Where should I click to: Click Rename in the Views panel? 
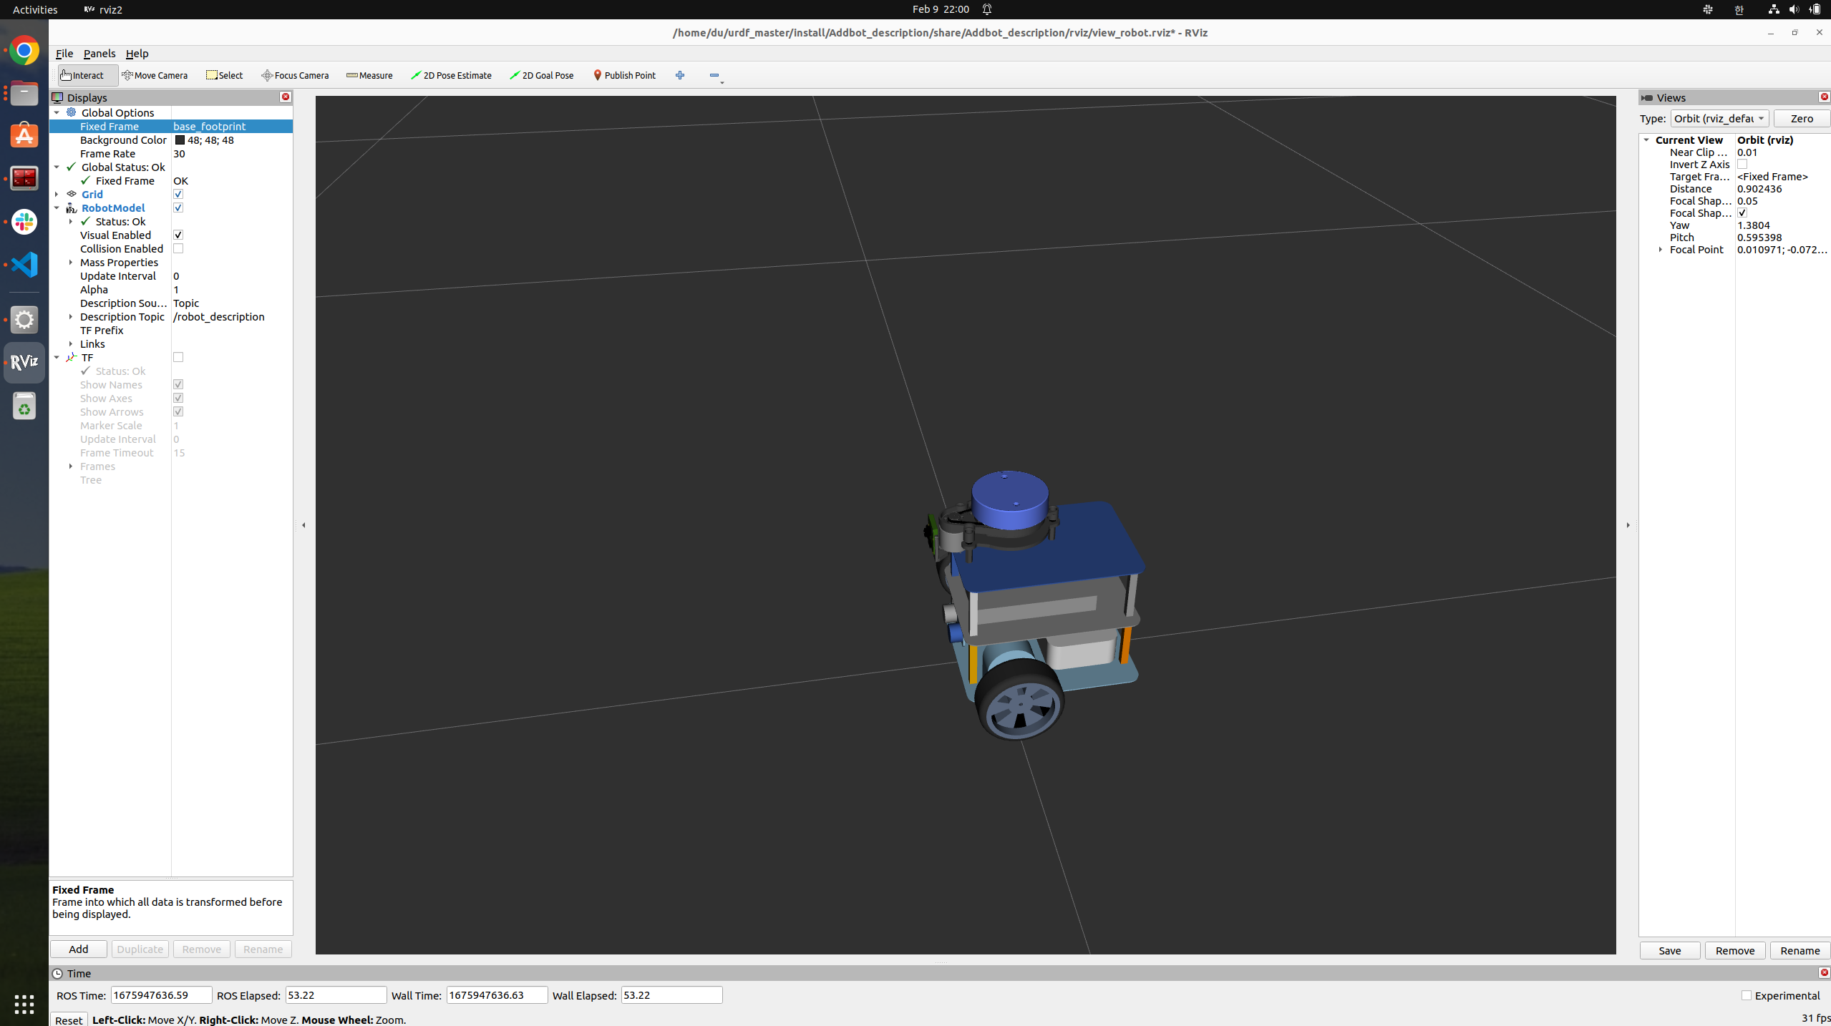[x=1800, y=950]
